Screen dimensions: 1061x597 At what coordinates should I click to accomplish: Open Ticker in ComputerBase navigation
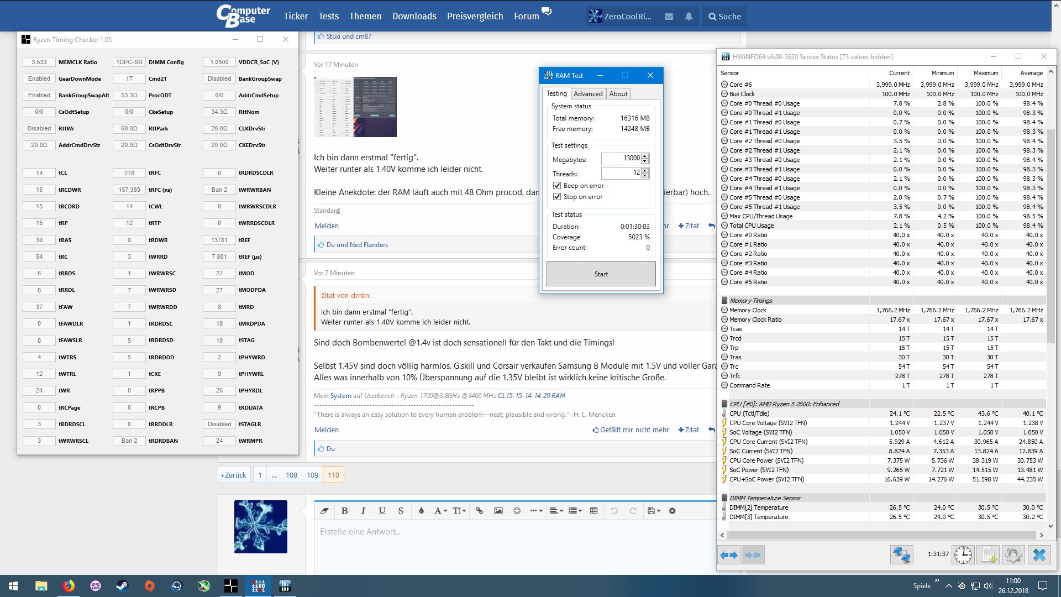pos(296,17)
